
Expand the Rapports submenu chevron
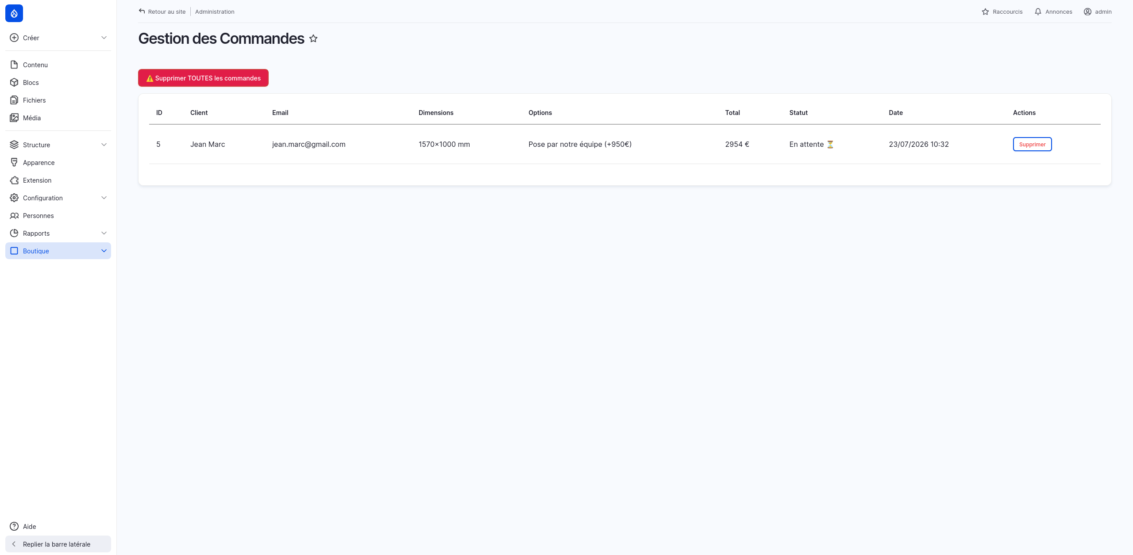104,233
